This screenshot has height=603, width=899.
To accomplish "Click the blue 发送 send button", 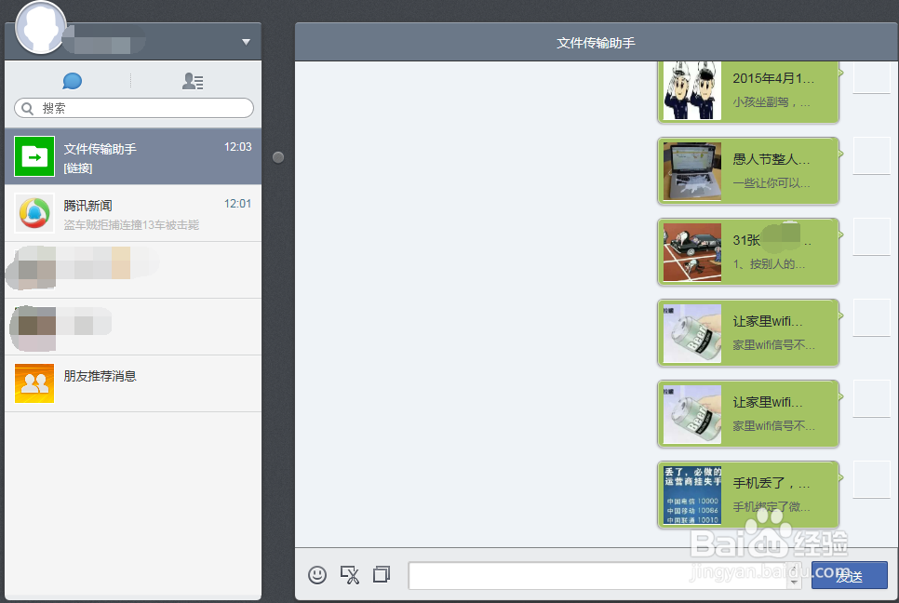I will click(849, 575).
